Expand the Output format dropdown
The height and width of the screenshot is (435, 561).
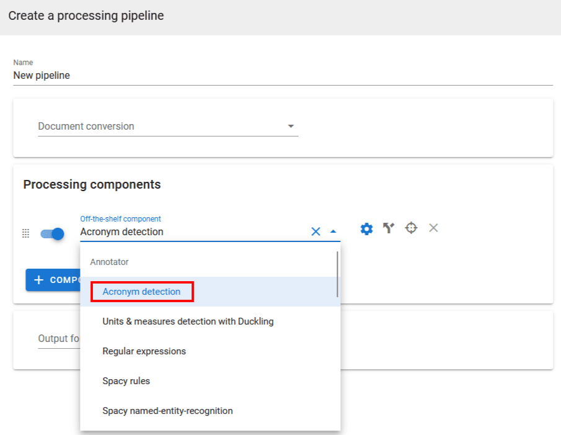[x=59, y=339]
